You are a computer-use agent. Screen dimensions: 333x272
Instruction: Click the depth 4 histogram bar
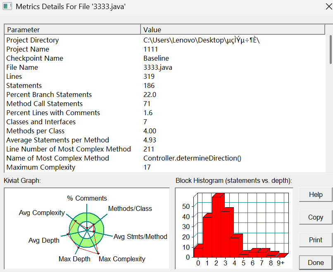click(234, 247)
